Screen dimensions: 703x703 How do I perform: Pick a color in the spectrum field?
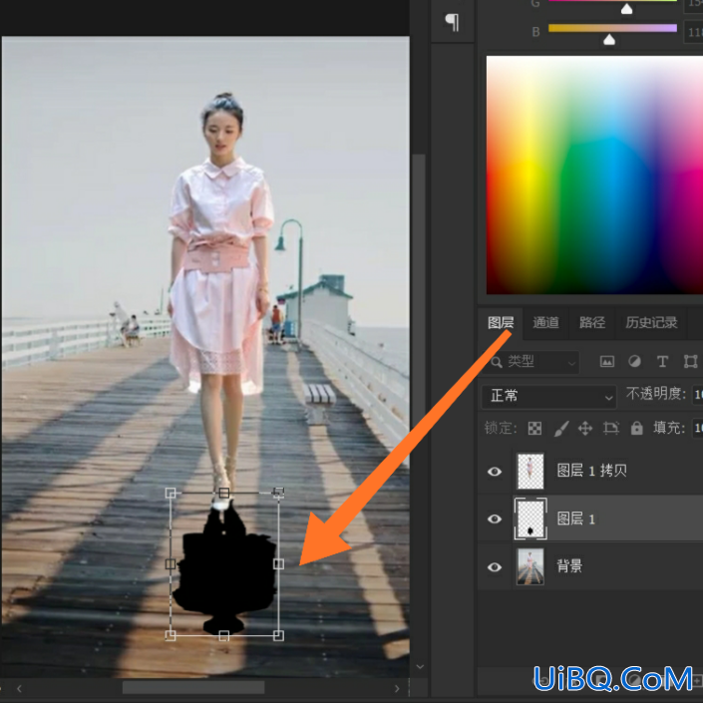coord(594,175)
